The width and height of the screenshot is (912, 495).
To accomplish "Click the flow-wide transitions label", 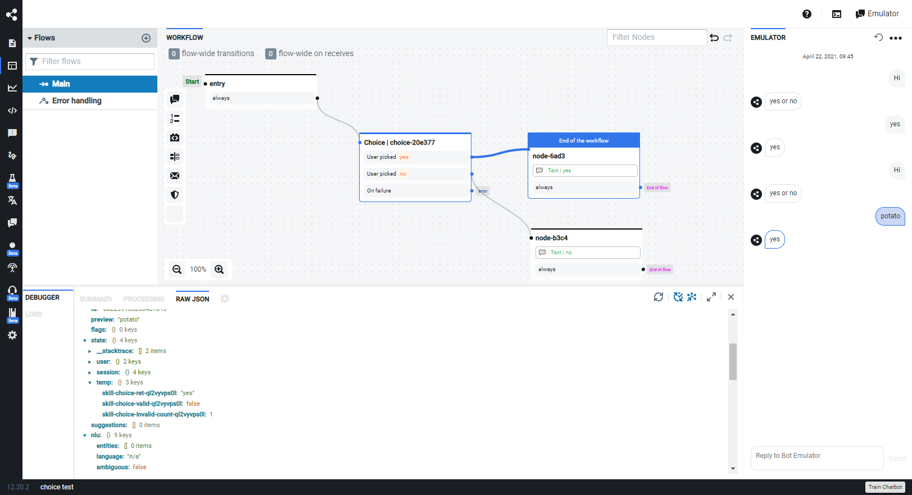I will (218, 54).
